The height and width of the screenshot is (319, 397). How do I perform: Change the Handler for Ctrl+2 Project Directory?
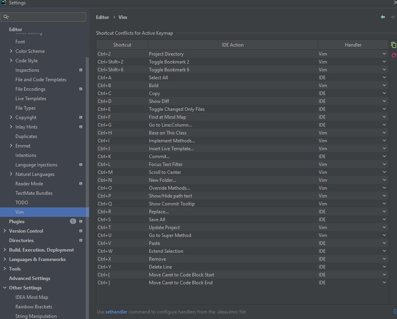384,54
